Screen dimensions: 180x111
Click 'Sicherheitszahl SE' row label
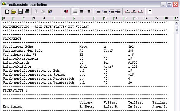(20, 55)
